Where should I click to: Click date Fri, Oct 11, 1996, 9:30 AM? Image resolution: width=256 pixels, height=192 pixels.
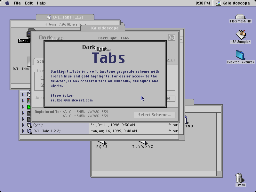pyautogui.click(x=113, y=125)
